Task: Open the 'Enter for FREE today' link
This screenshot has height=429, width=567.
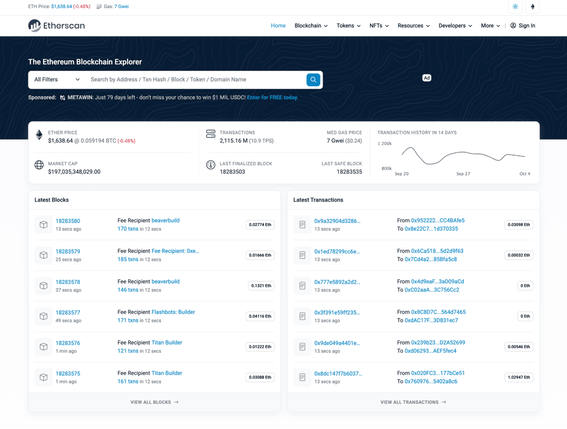Action: (272, 98)
